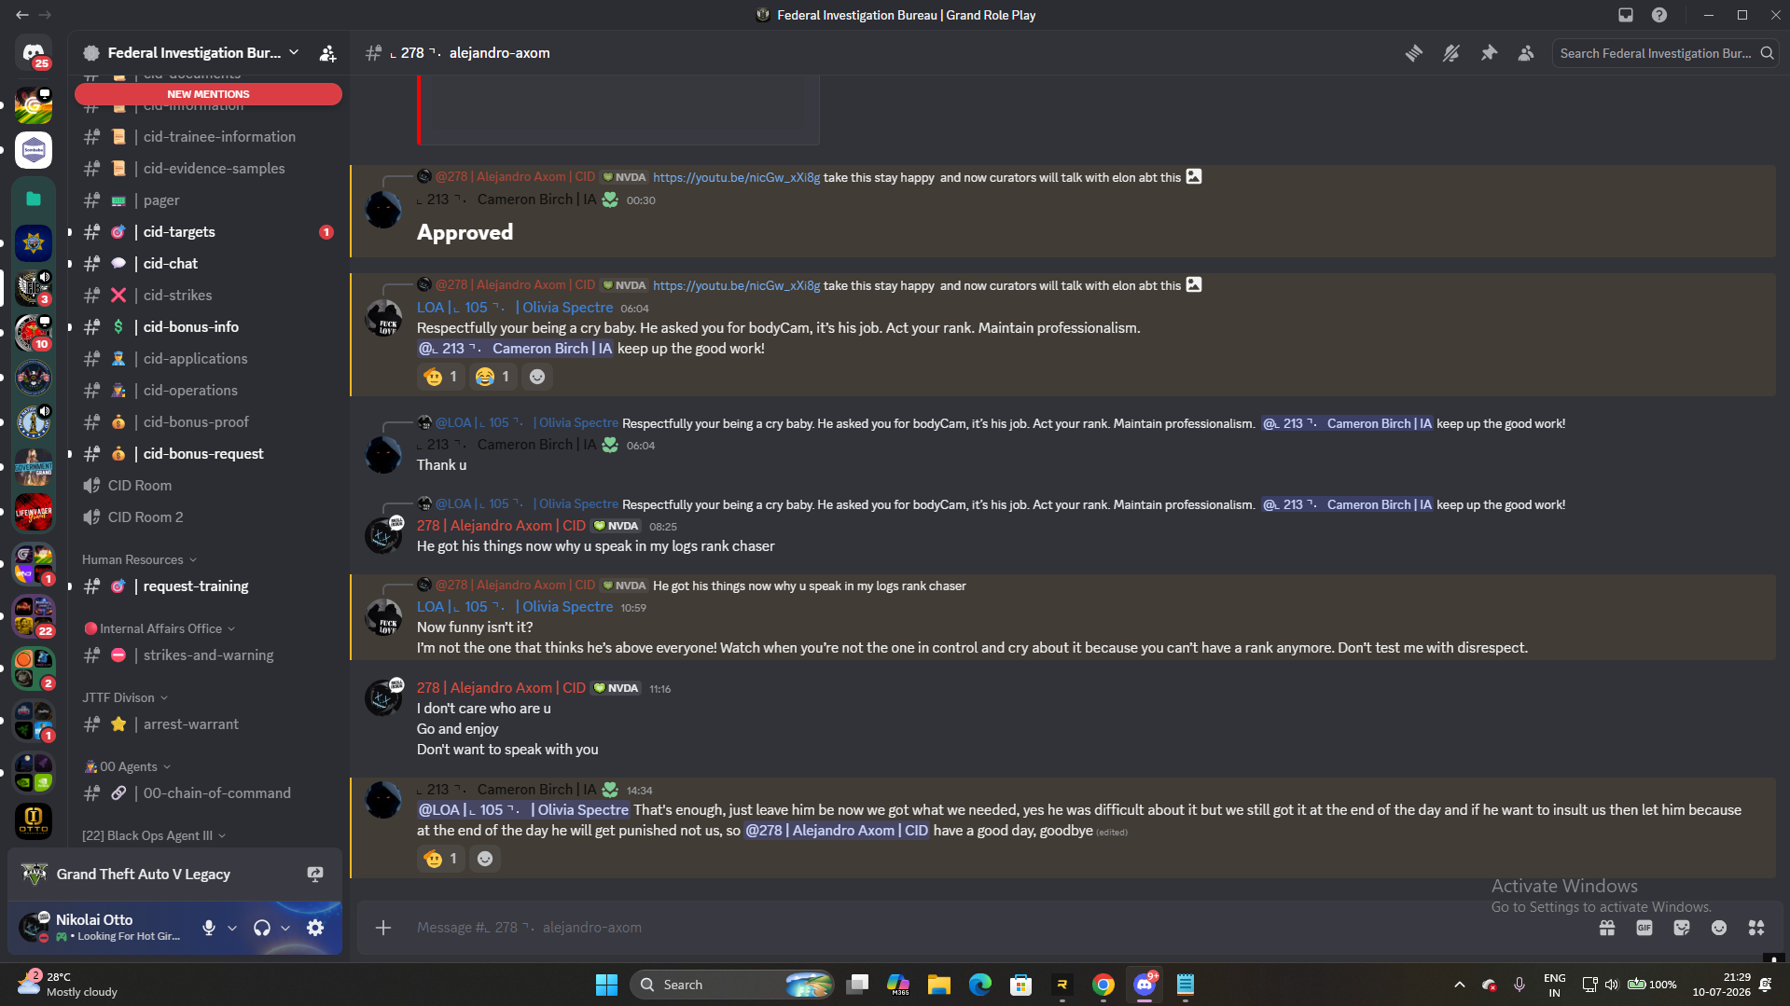This screenshot has width=1790, height=1006.
Task: Open the emoji picker in message bar
Action: click(1719, 928)
